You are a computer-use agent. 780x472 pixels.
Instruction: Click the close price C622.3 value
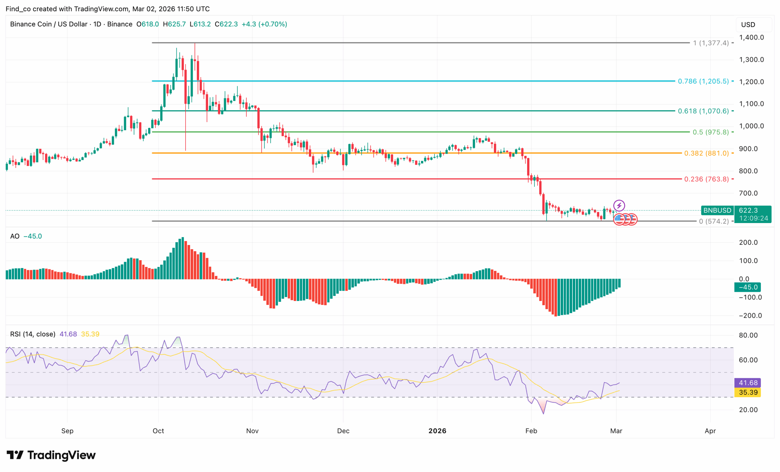tap(226, 24)
